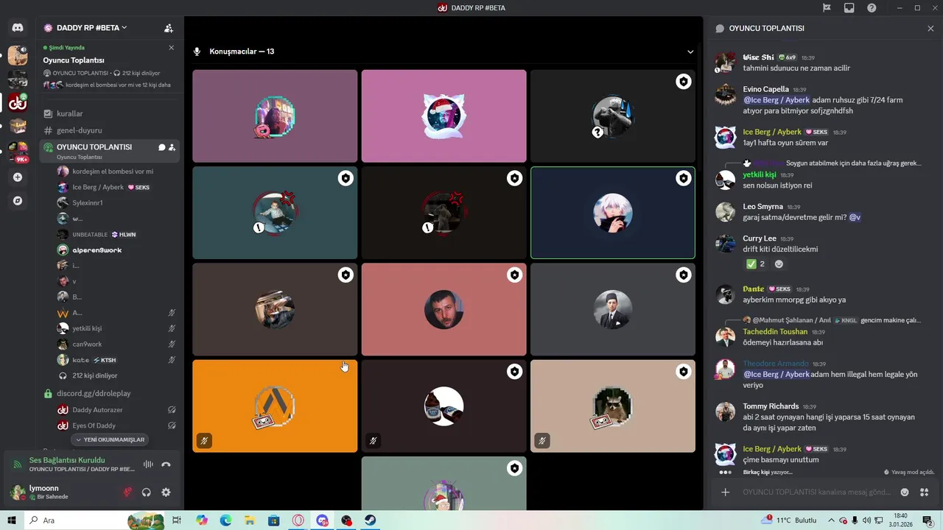Disconnect from voice with the hang-up icon

[166, 464]
